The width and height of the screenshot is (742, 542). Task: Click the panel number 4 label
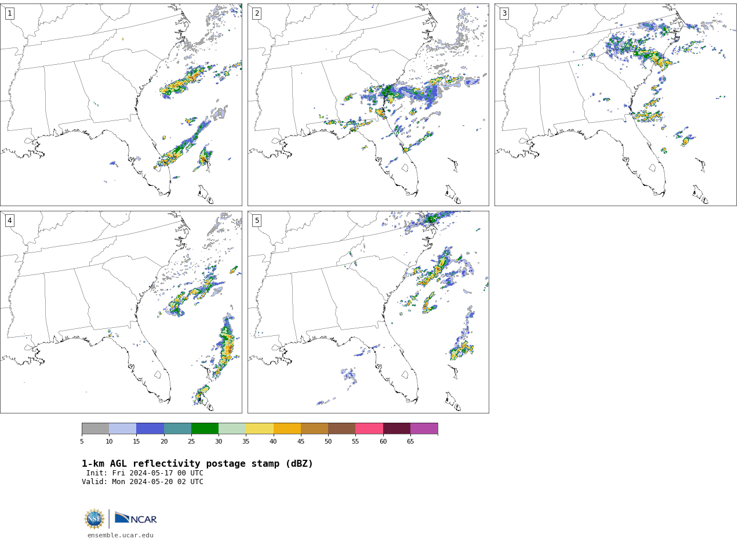(x=9, y=221)
